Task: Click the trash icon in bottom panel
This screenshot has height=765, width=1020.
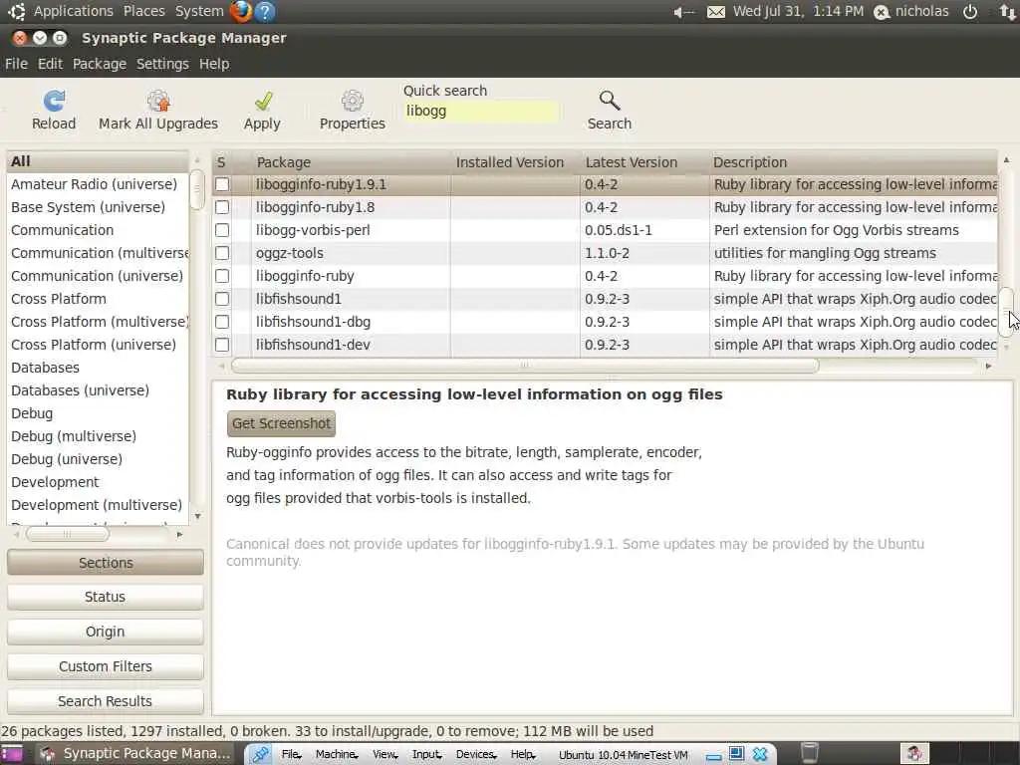Action: pos(809,753)
